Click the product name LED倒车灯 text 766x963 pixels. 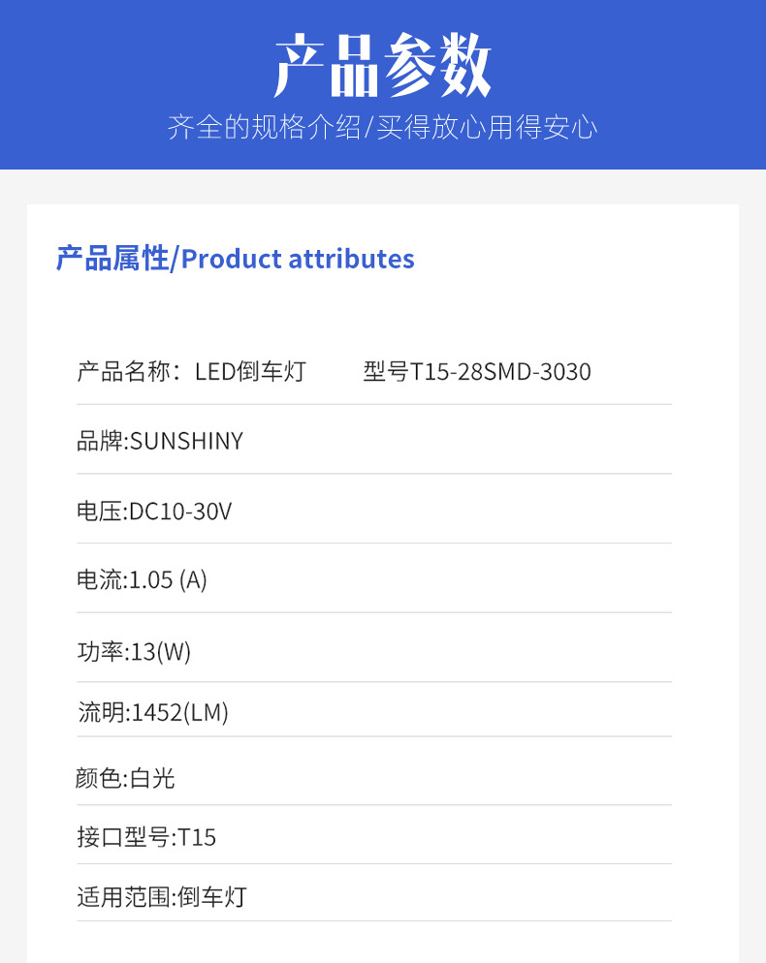pyautogui.click(x=250, y=372)
